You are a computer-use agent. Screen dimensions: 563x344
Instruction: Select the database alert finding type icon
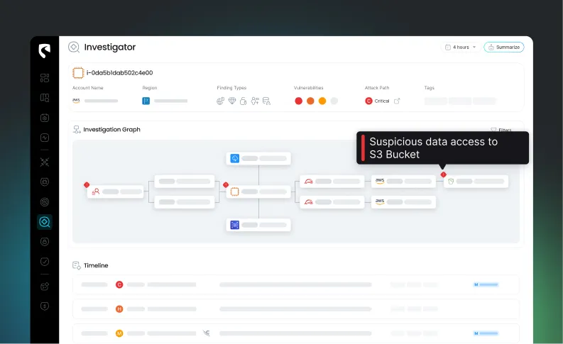point(266,101)
